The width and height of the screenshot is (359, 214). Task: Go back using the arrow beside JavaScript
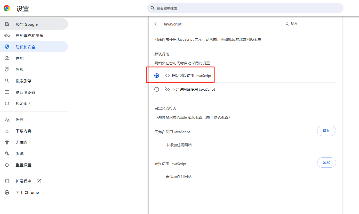[156, 24]
